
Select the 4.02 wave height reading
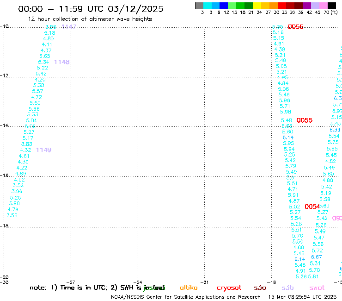pyautogui.click(x=19, y=180)
